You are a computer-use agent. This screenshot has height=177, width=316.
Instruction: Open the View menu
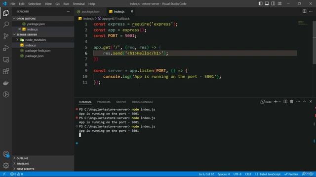pos(48,4)
